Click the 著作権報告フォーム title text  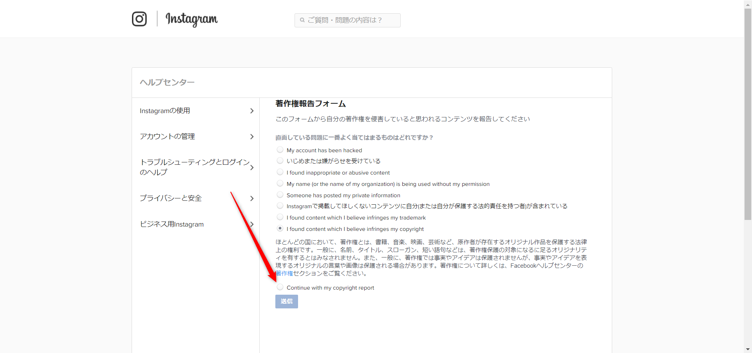click(311, 104)
